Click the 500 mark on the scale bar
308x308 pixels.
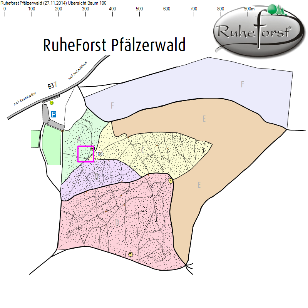(x=139, y=9)
